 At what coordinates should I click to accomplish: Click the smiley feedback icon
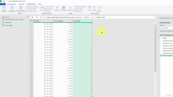click(x=4, y=1)
